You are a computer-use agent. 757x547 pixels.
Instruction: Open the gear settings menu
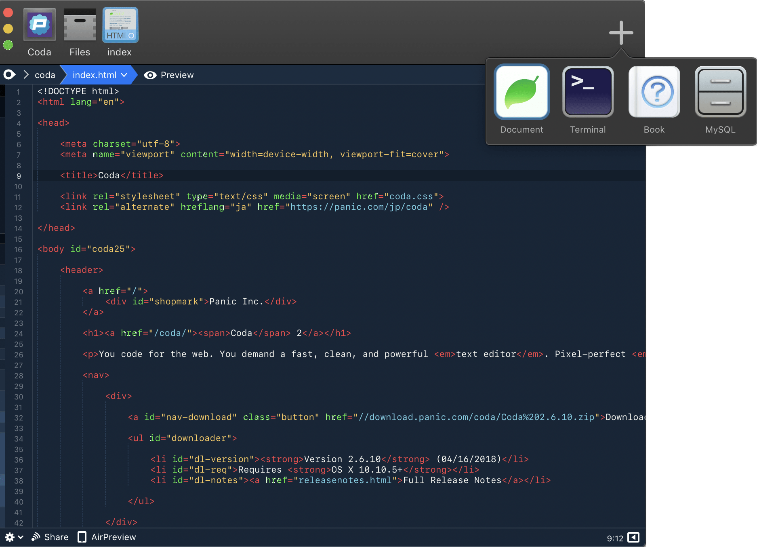pyautogui.click(x=14, y=537)
